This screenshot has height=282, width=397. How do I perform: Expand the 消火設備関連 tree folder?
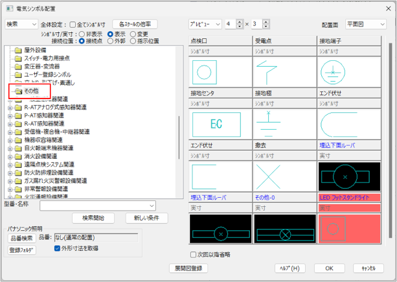coord(9,156)
